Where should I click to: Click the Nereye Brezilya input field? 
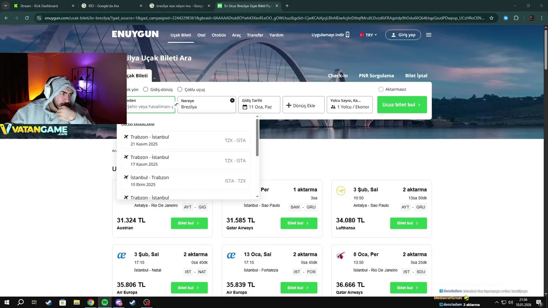[x=207, y=104]
